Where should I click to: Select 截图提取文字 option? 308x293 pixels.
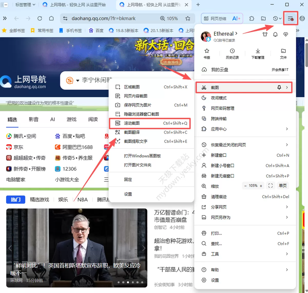pos(151,141)
